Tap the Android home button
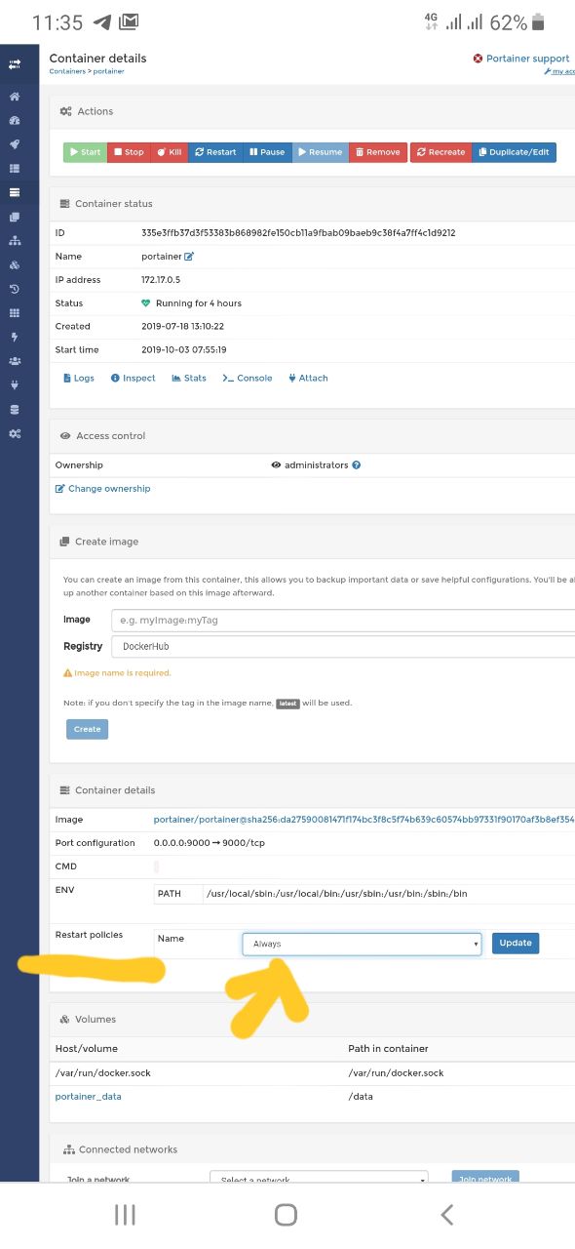The image size is (575, 1249). pos(286,1214)
